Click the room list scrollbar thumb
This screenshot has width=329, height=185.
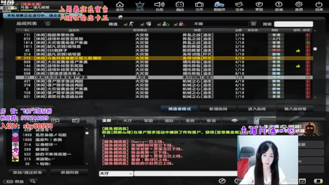click(315, 49)
